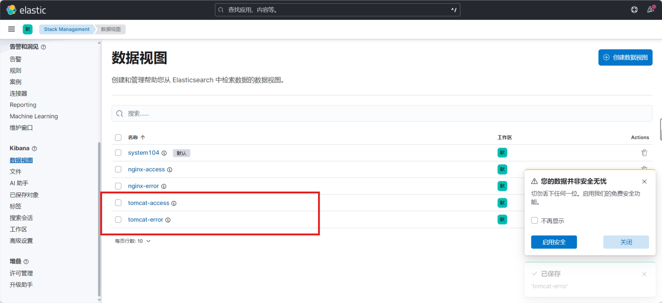
Task: Sort by 名称 column arrow
Action: tap(143, 138)
